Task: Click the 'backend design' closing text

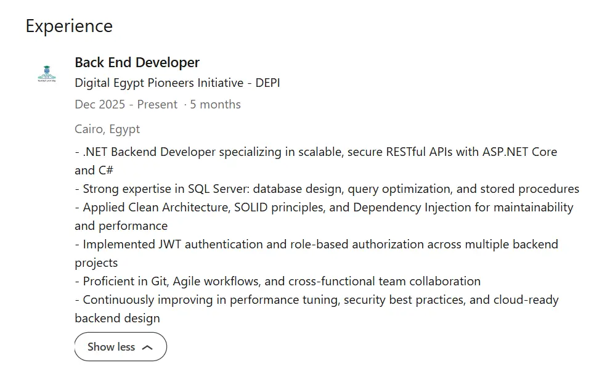Action: tap(118, 318)
